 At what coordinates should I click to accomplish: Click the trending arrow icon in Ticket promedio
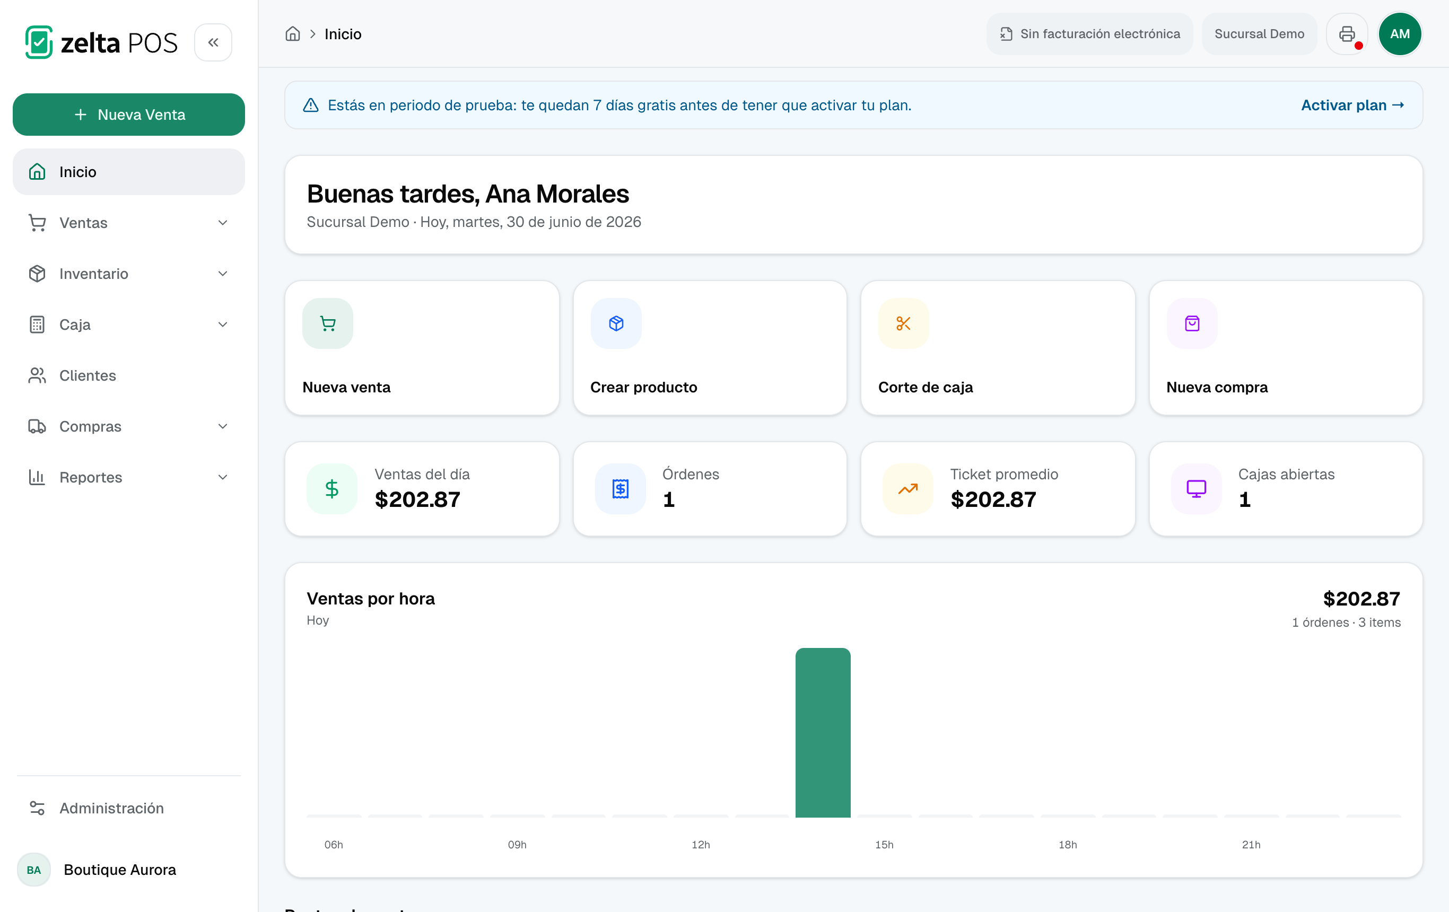coord(908,488)
